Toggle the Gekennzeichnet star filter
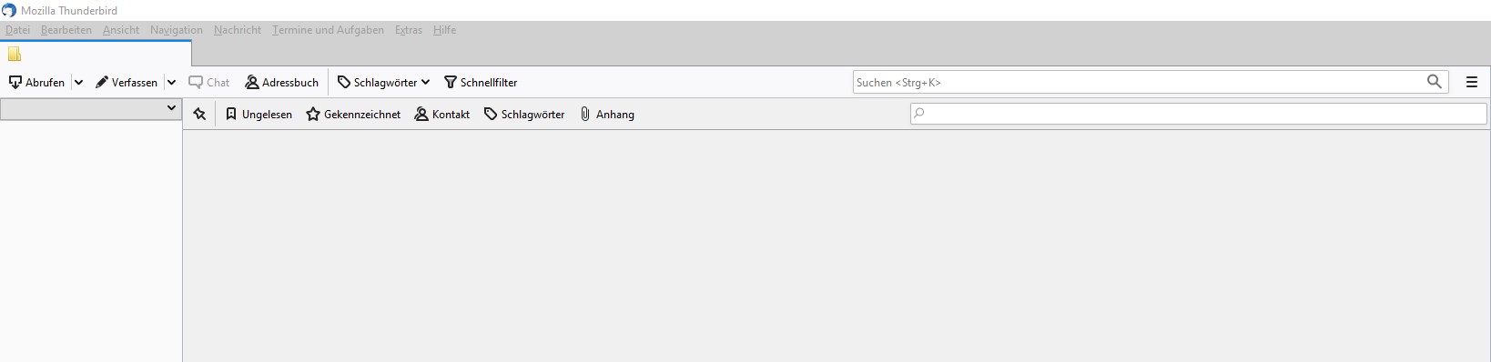The image size is (1491, 362). click(353, 114)
